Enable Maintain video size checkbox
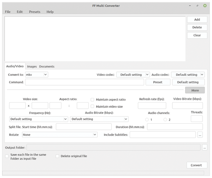Screen dimensions: 212x178 [x=92, y=106]
